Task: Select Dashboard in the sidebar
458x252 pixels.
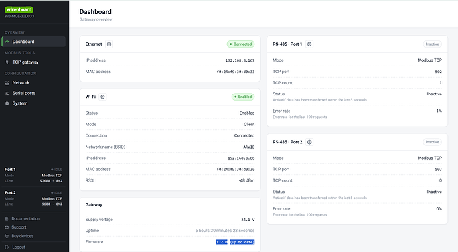Action: tap(34, 42)
